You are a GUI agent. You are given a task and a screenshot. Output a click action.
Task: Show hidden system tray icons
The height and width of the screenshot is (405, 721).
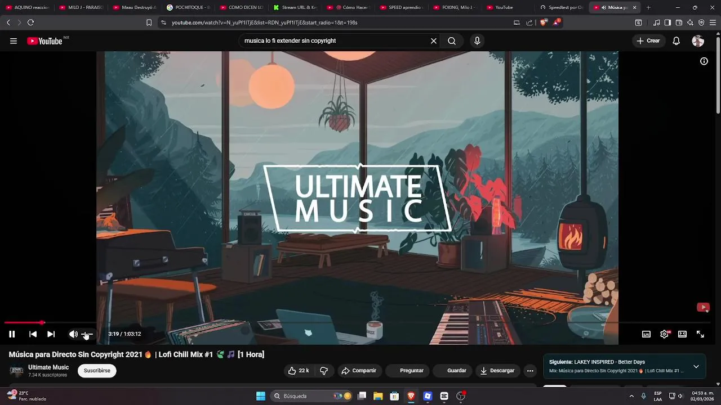[631, 396]
